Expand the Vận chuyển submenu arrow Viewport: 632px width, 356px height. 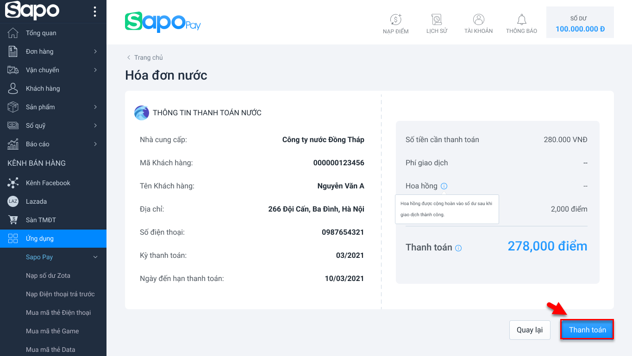(95, 70)
